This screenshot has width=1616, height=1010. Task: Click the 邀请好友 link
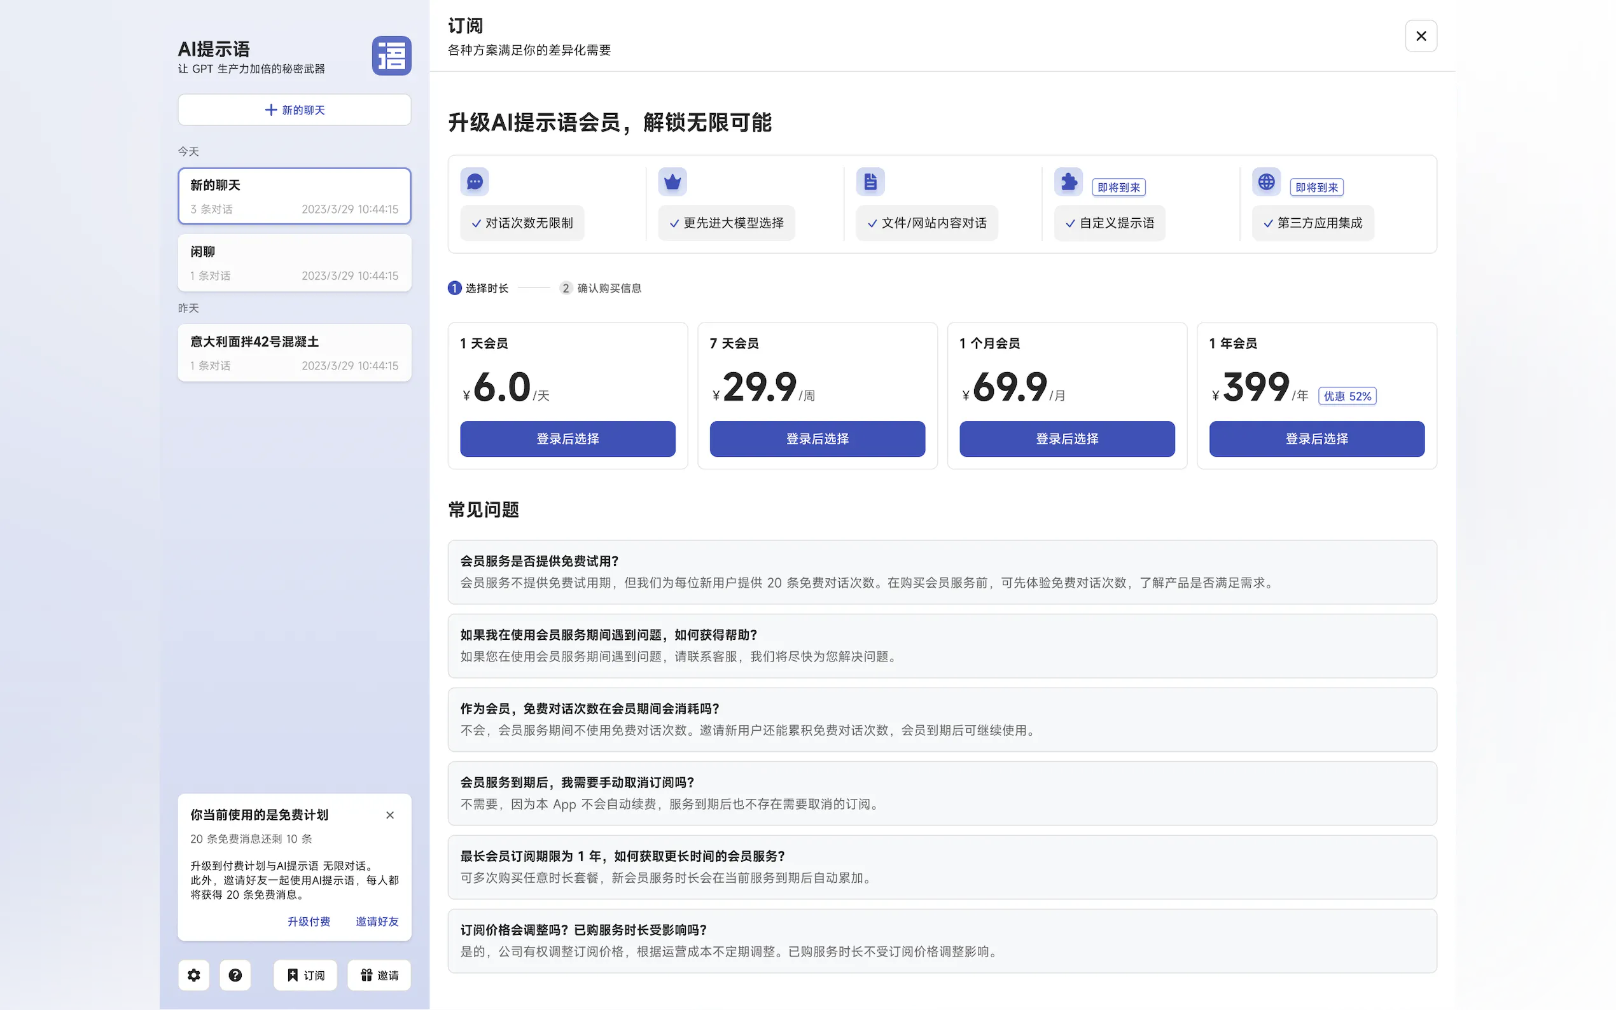[377, 921]
